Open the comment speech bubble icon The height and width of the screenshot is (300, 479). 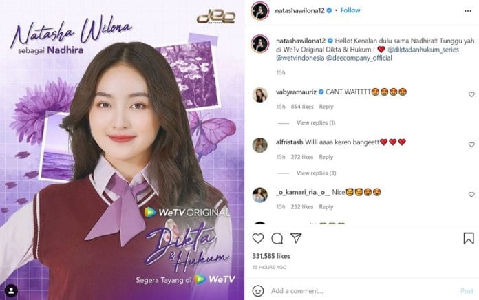click(277, 238)
